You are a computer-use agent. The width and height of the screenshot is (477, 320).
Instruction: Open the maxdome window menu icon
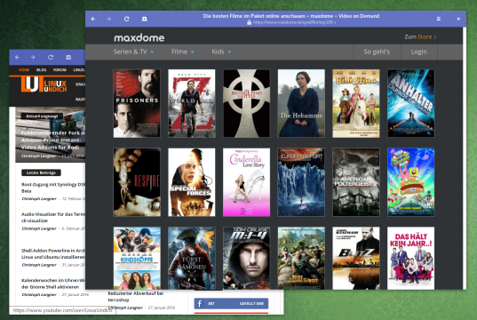(439, 19)
